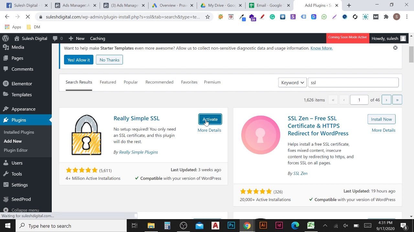Click Yes! Allow it button
The height and width of the screenshot is (232, 414).
(x=79, y=60)
